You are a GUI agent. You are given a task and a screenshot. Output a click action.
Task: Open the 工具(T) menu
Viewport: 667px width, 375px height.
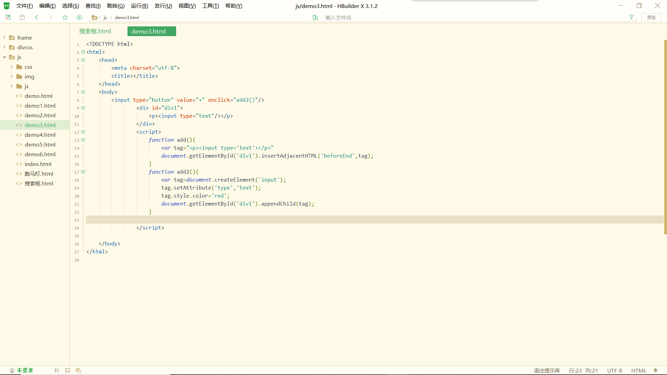[211, 6]
